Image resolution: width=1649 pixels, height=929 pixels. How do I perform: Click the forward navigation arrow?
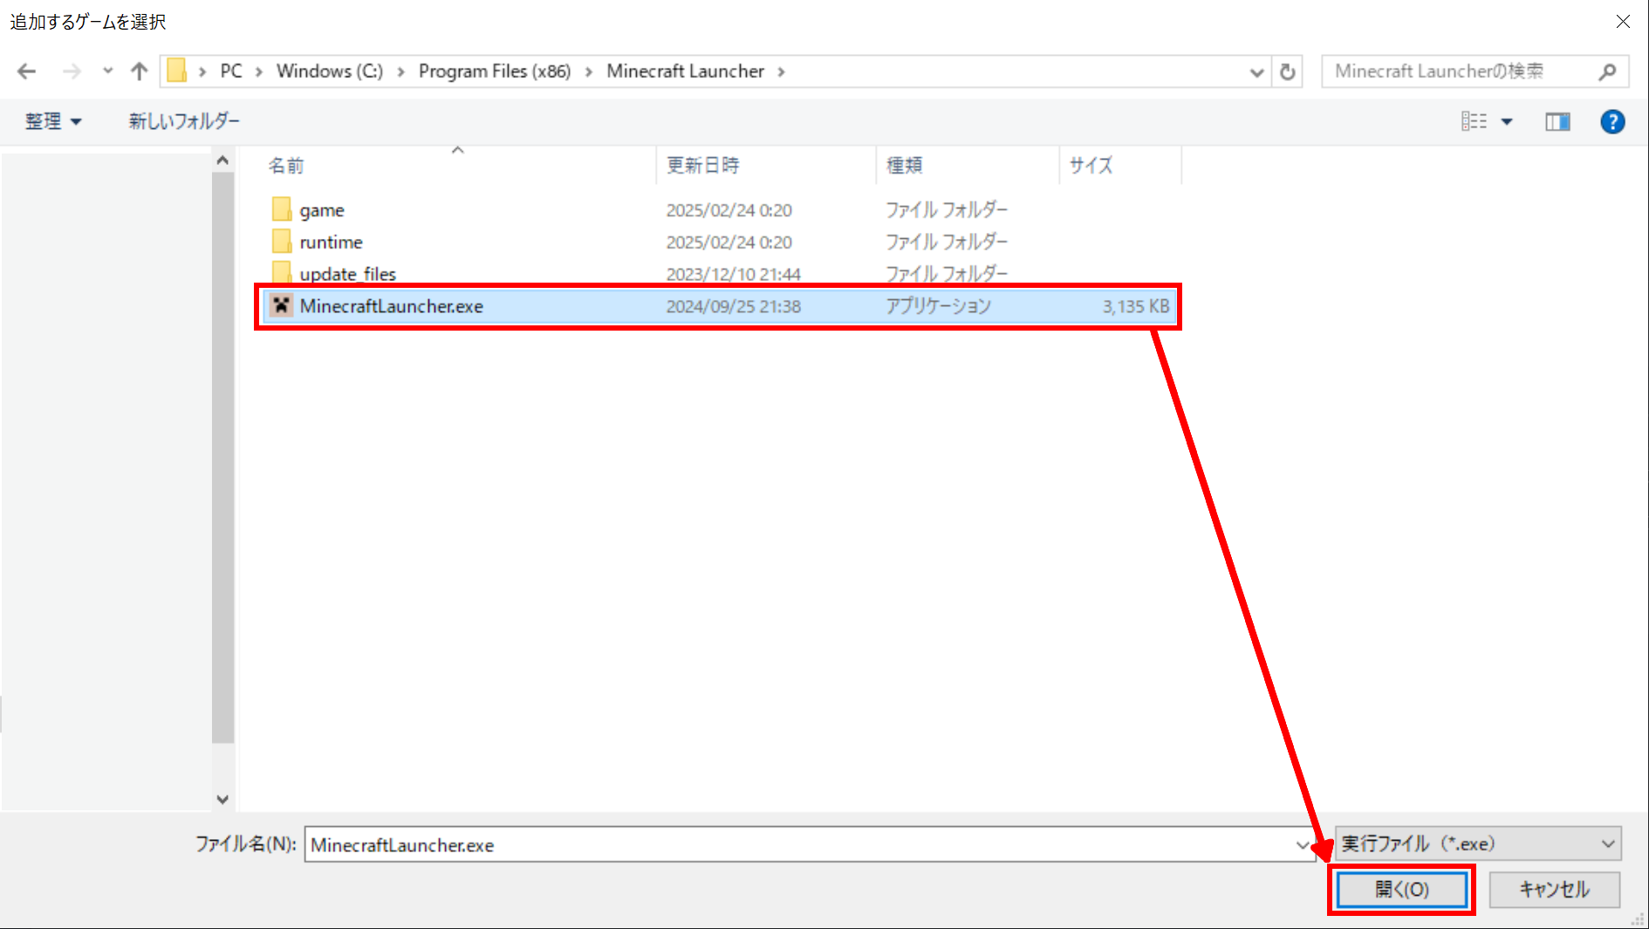[72, 72]
